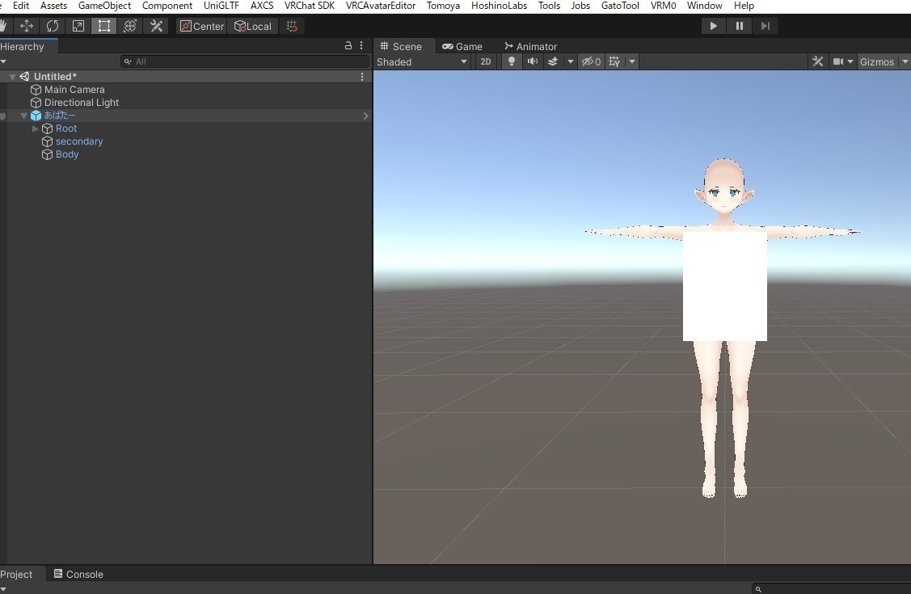
Task: Select the Move tool
Action: coord(26,25)
